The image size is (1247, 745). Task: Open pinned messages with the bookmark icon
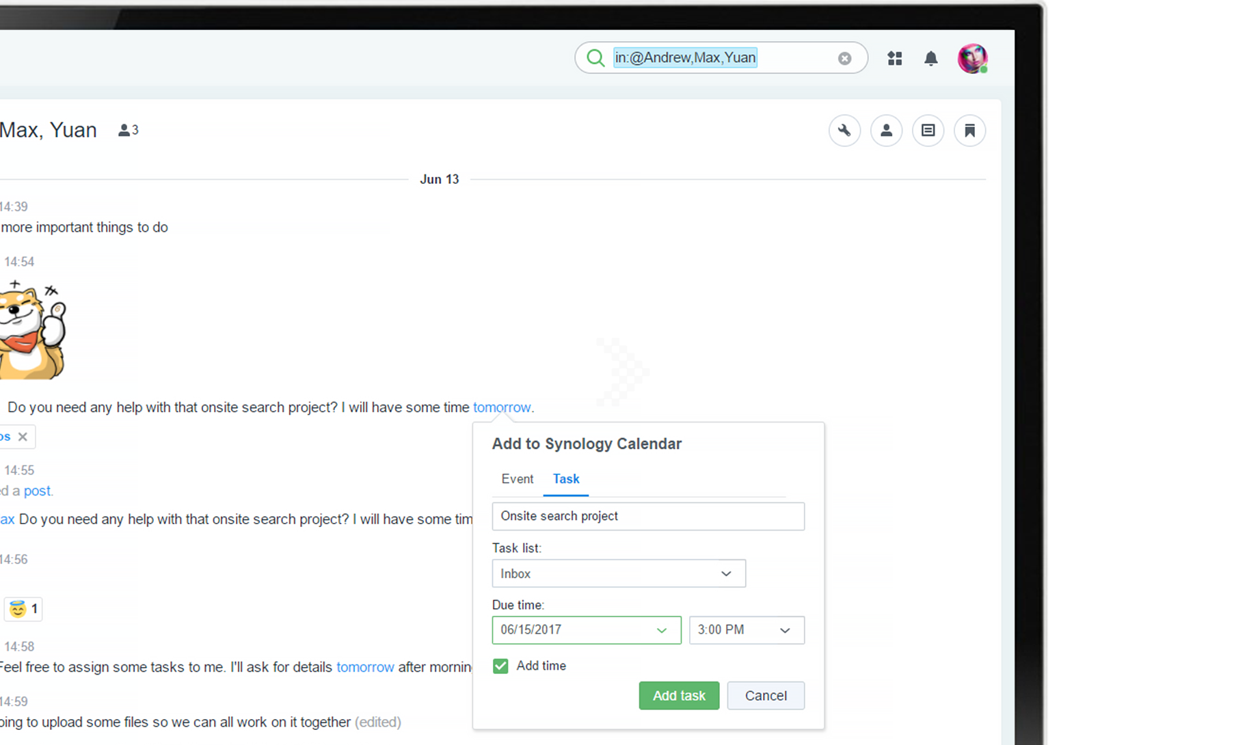969,131
